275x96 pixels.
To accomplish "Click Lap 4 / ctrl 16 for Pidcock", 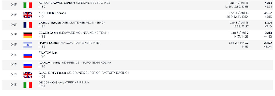I will pyautogui.click(x=239, y=13).
